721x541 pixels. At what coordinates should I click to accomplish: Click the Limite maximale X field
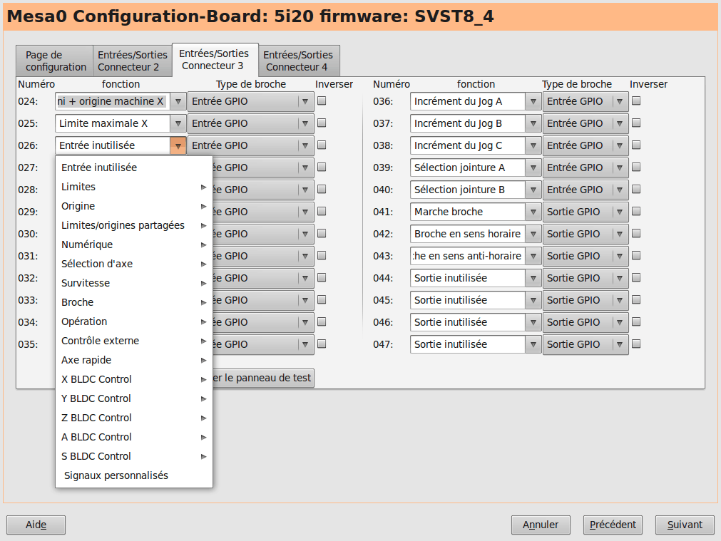[113, 123]
